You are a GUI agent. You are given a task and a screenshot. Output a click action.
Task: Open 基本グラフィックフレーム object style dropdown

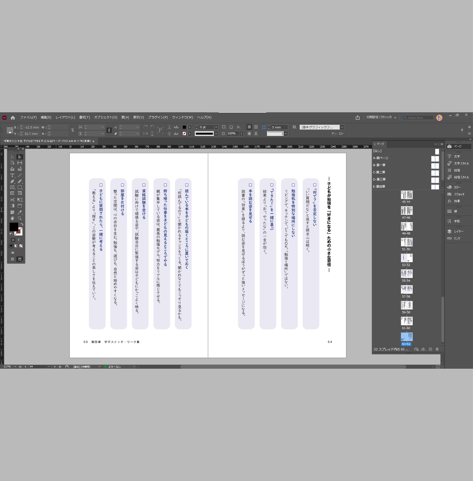tap(342, 127)
